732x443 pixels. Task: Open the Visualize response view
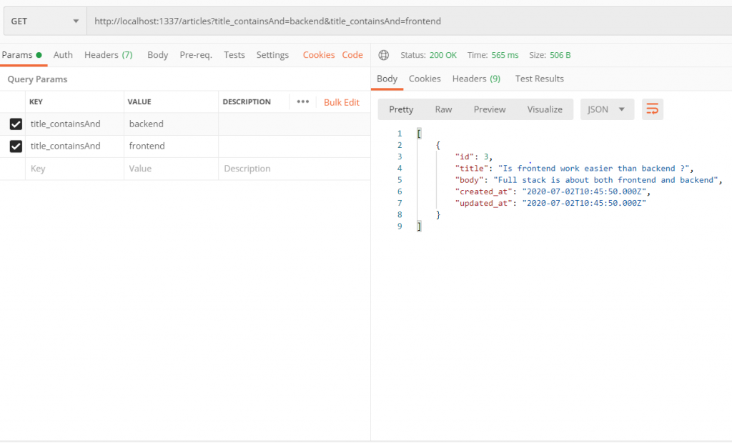pyautogui.click(x=545, y=109)
